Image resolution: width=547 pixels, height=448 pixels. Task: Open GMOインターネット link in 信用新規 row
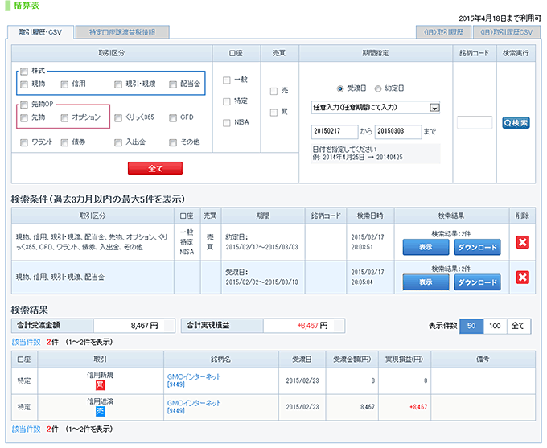click(x=195, y=376)
